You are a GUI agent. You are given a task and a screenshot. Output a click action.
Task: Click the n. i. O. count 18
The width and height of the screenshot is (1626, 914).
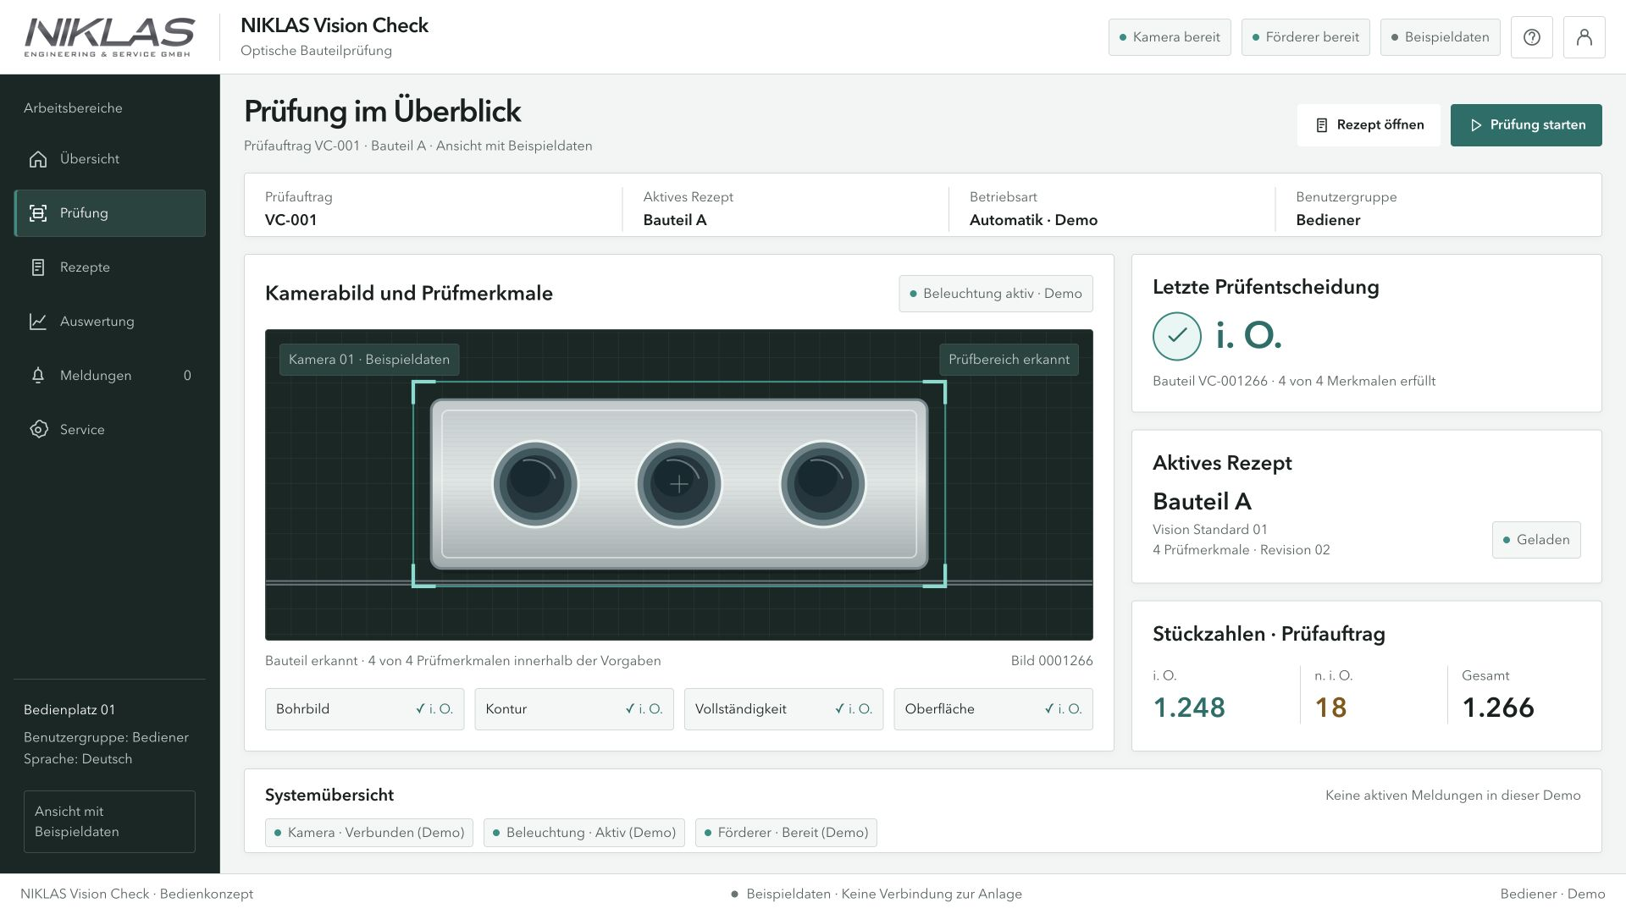tap(1330, 708)
